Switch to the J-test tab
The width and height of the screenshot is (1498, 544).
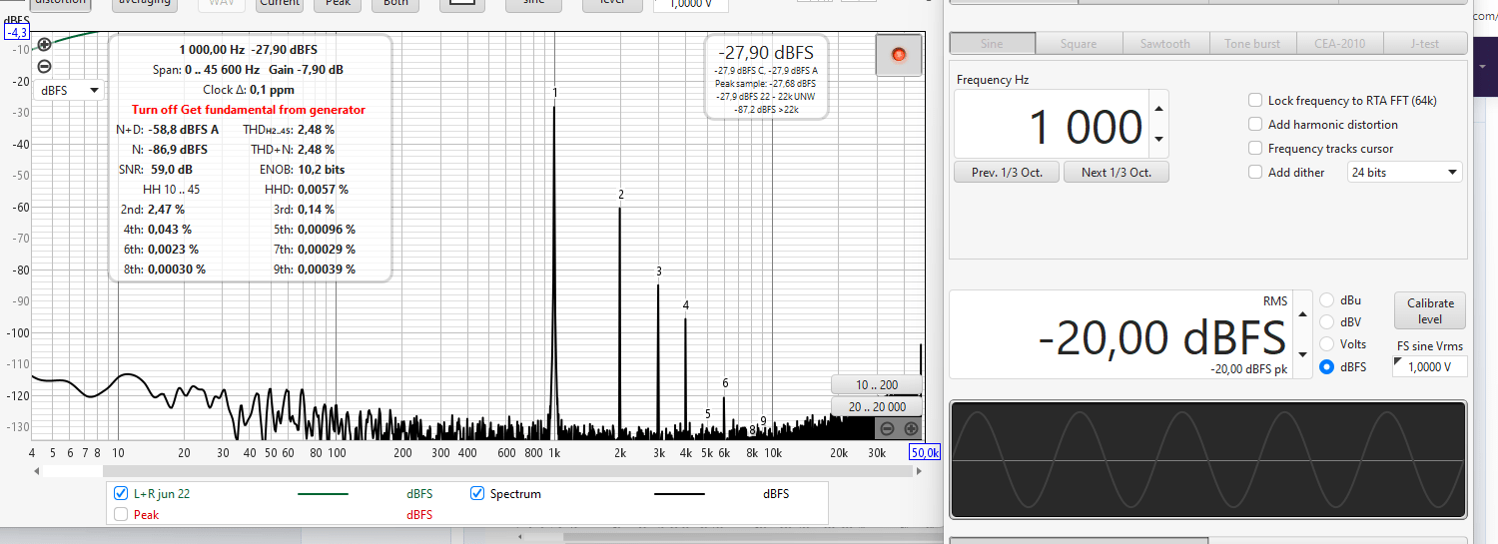1425,44
